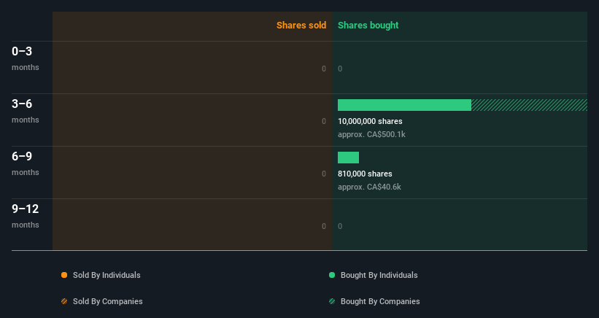The image size is (599, 318).
Task: Click shares sold zero in 3–6 months row
Action: coord(324,121)
